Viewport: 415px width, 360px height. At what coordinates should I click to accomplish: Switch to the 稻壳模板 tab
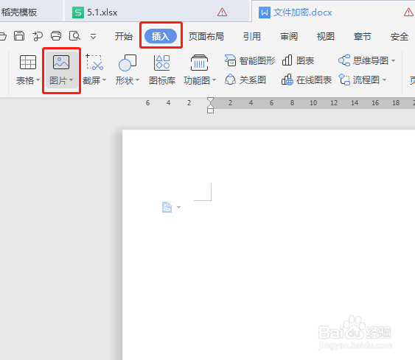(x=31, y=12)
